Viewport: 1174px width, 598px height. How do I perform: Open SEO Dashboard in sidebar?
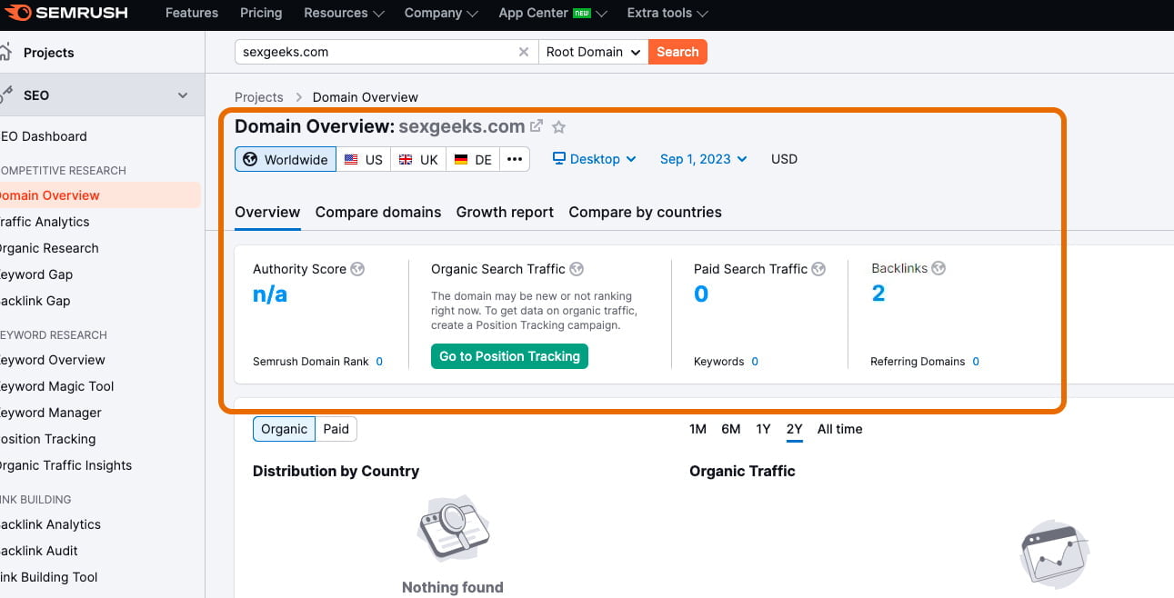pyautogui.click(x=43, y=136)
